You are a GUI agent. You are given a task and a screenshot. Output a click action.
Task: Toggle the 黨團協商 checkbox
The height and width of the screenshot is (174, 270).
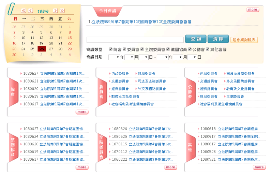(168, 49)
